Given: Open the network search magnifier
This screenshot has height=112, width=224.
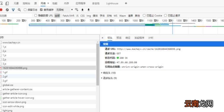Looking at the screenshot, I should point(19,10).
